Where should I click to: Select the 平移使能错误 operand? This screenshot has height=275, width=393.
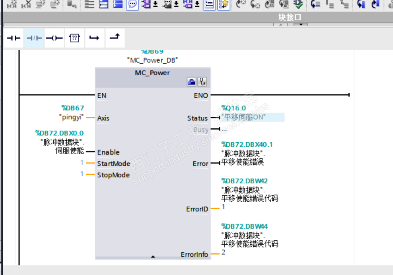(x=243, y=162)
